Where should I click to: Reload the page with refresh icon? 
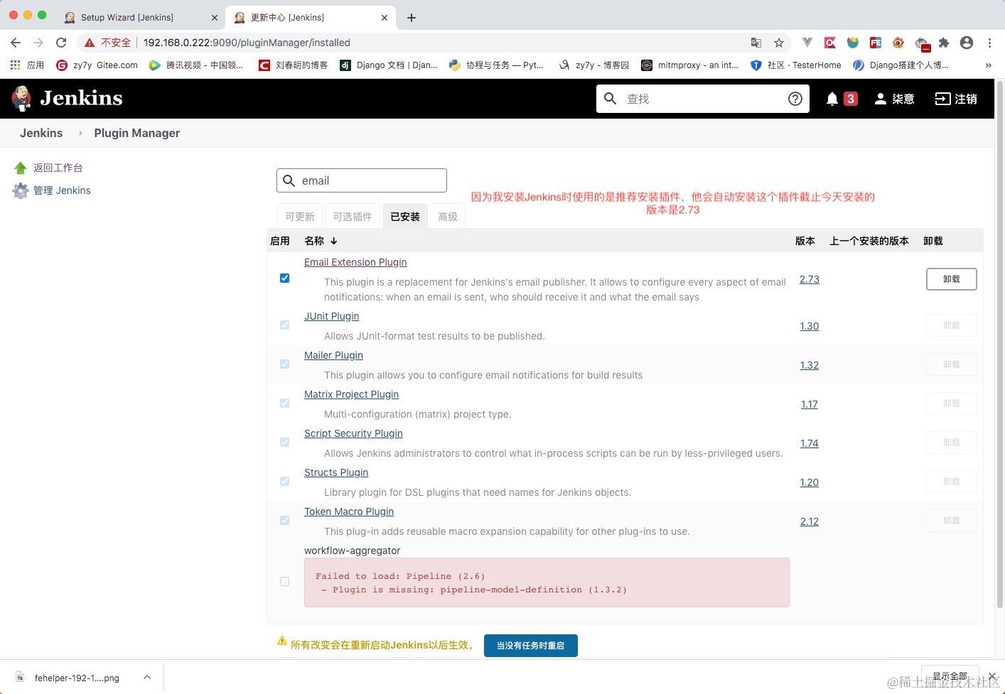61,43
